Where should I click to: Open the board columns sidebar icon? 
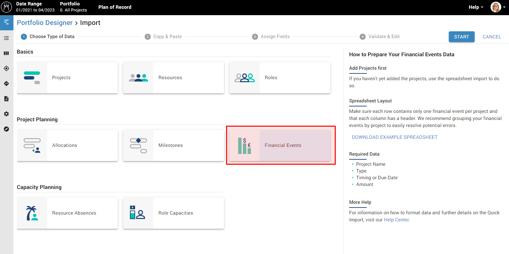(x=6, y=53)
